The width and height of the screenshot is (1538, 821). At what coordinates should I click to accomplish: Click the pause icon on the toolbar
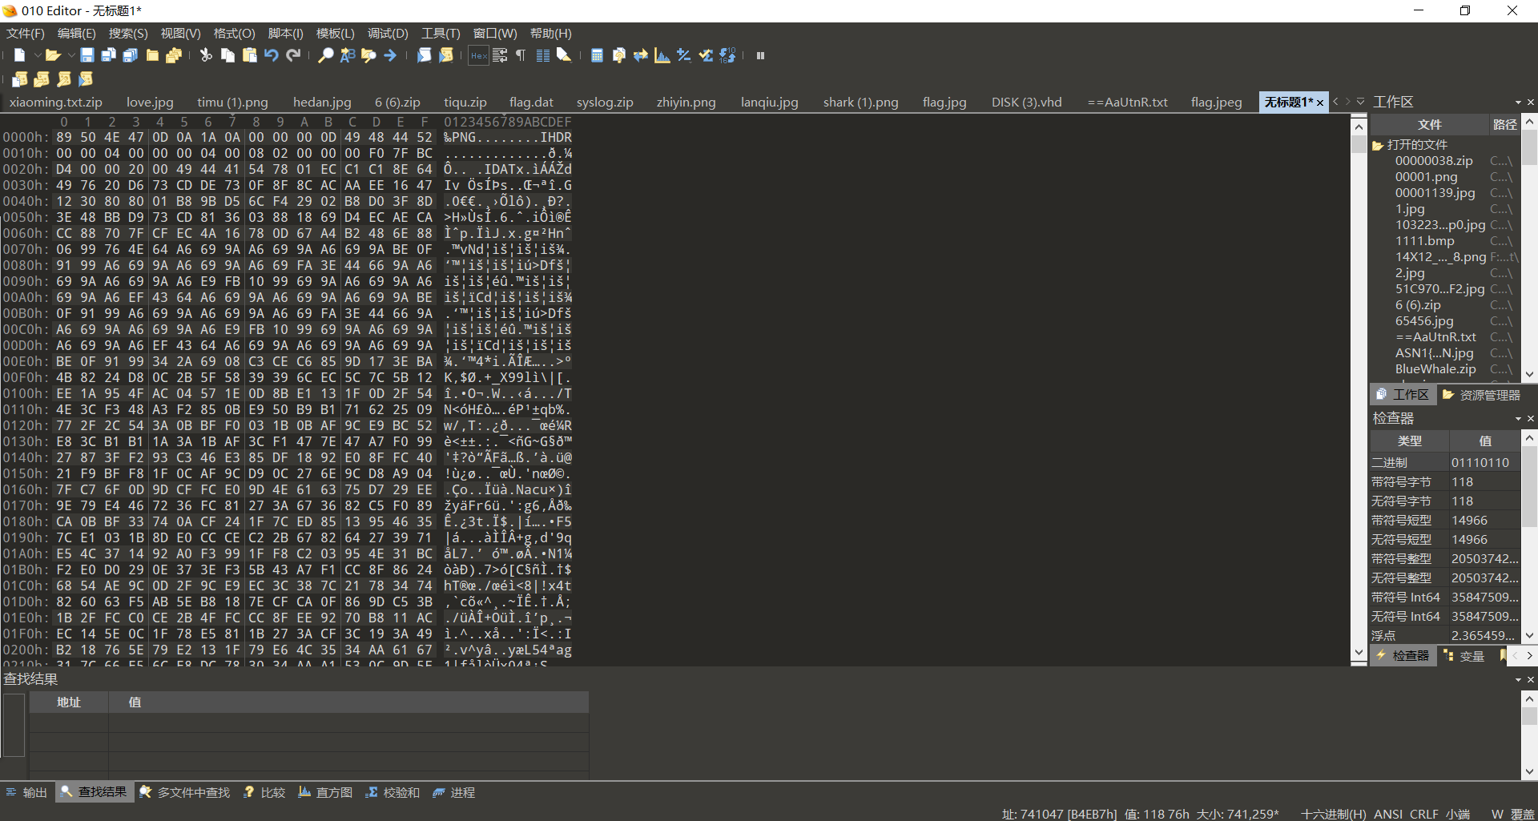[x=760, y=55]
